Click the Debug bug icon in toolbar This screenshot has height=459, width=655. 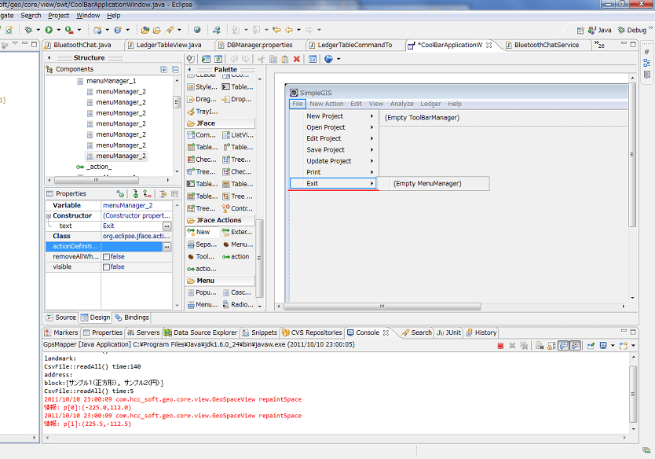tap(28, 30)
